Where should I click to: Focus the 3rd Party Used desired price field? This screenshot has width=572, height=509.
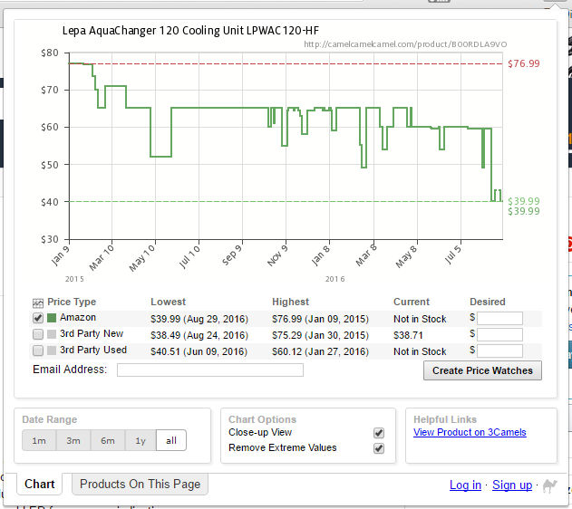(x=499, y=351)
